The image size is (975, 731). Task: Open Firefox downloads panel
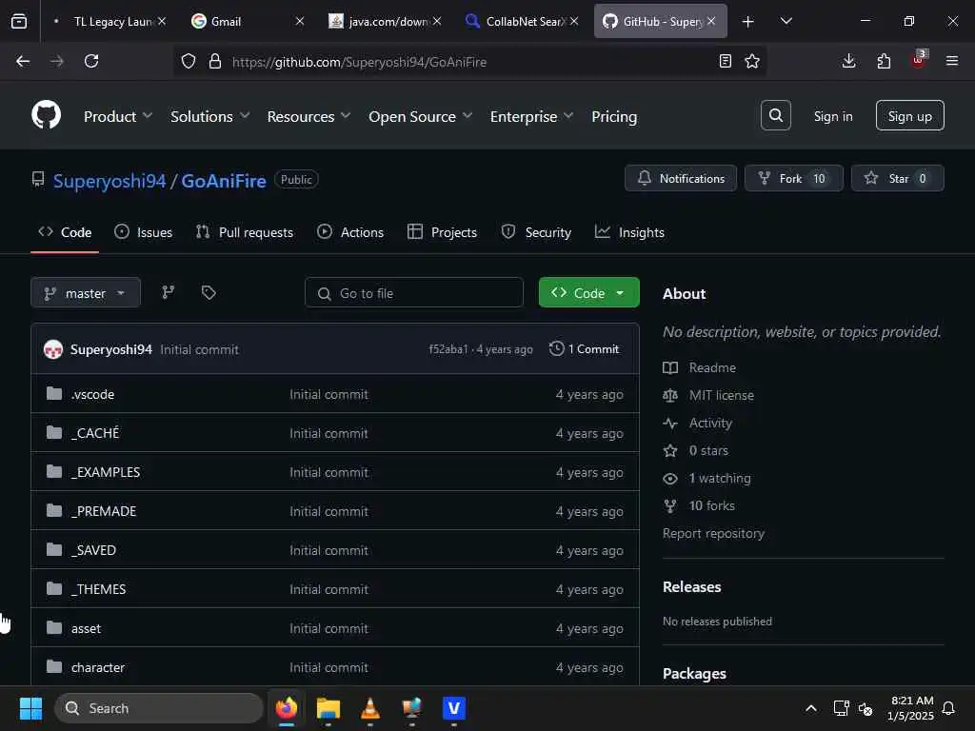pos(848,61)
